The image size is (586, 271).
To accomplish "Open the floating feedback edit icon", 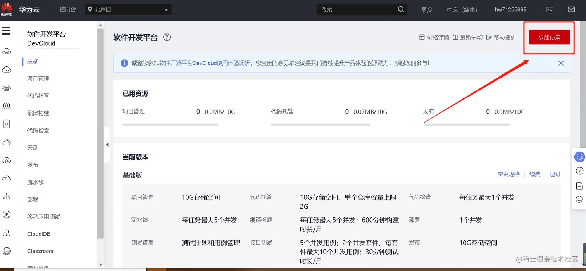I will [x=579, y=185].
